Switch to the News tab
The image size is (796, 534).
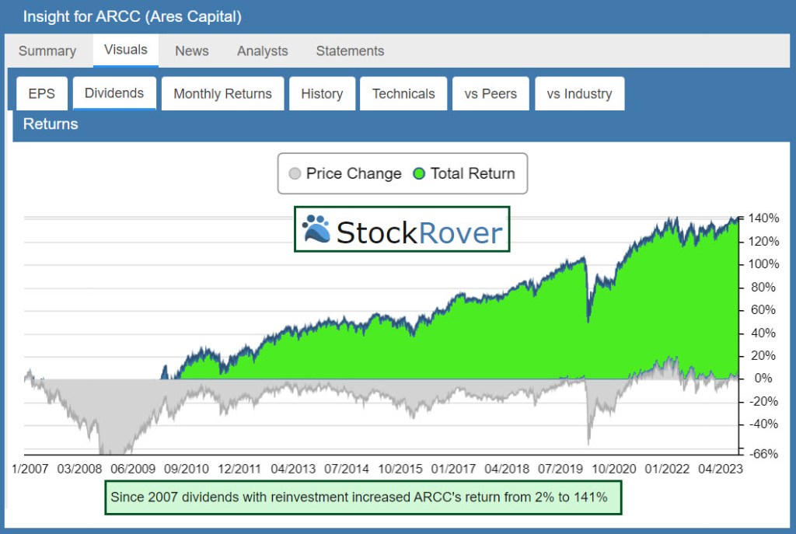click(191, 51)
